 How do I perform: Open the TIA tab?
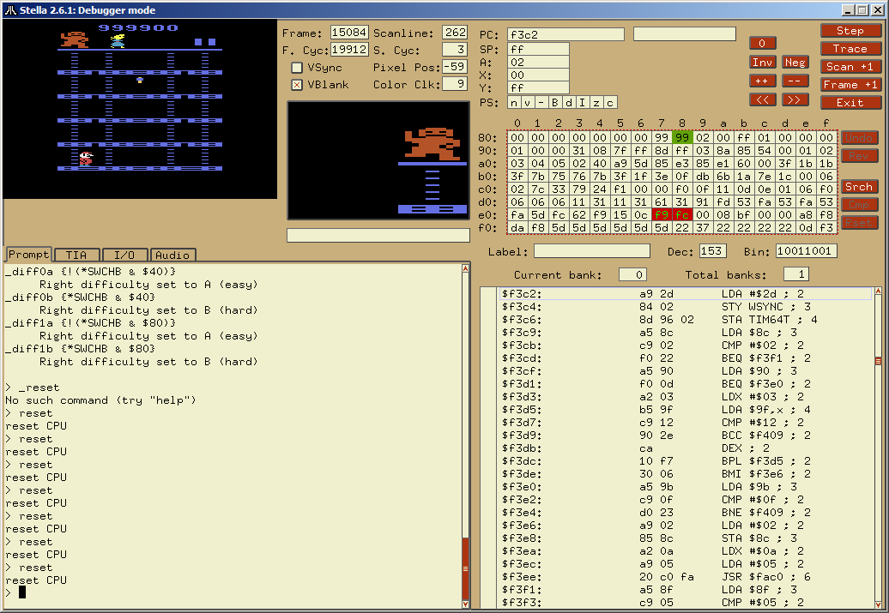pos(76,255)
